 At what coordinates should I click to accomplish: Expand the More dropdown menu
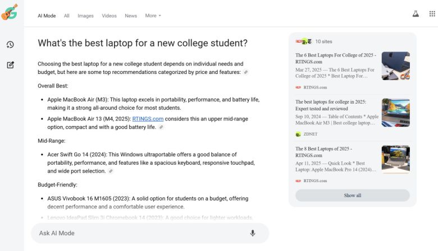(x=153, y=16)
